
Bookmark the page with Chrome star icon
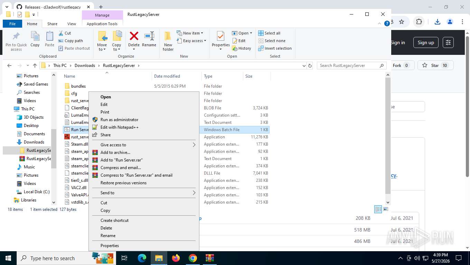[402, 22]
